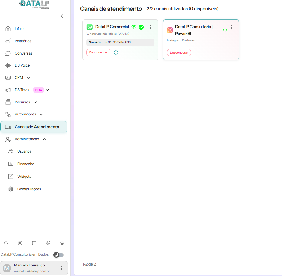Click the Automações flow icon
This screenshot has height=276, width=282.
[8, 114]
